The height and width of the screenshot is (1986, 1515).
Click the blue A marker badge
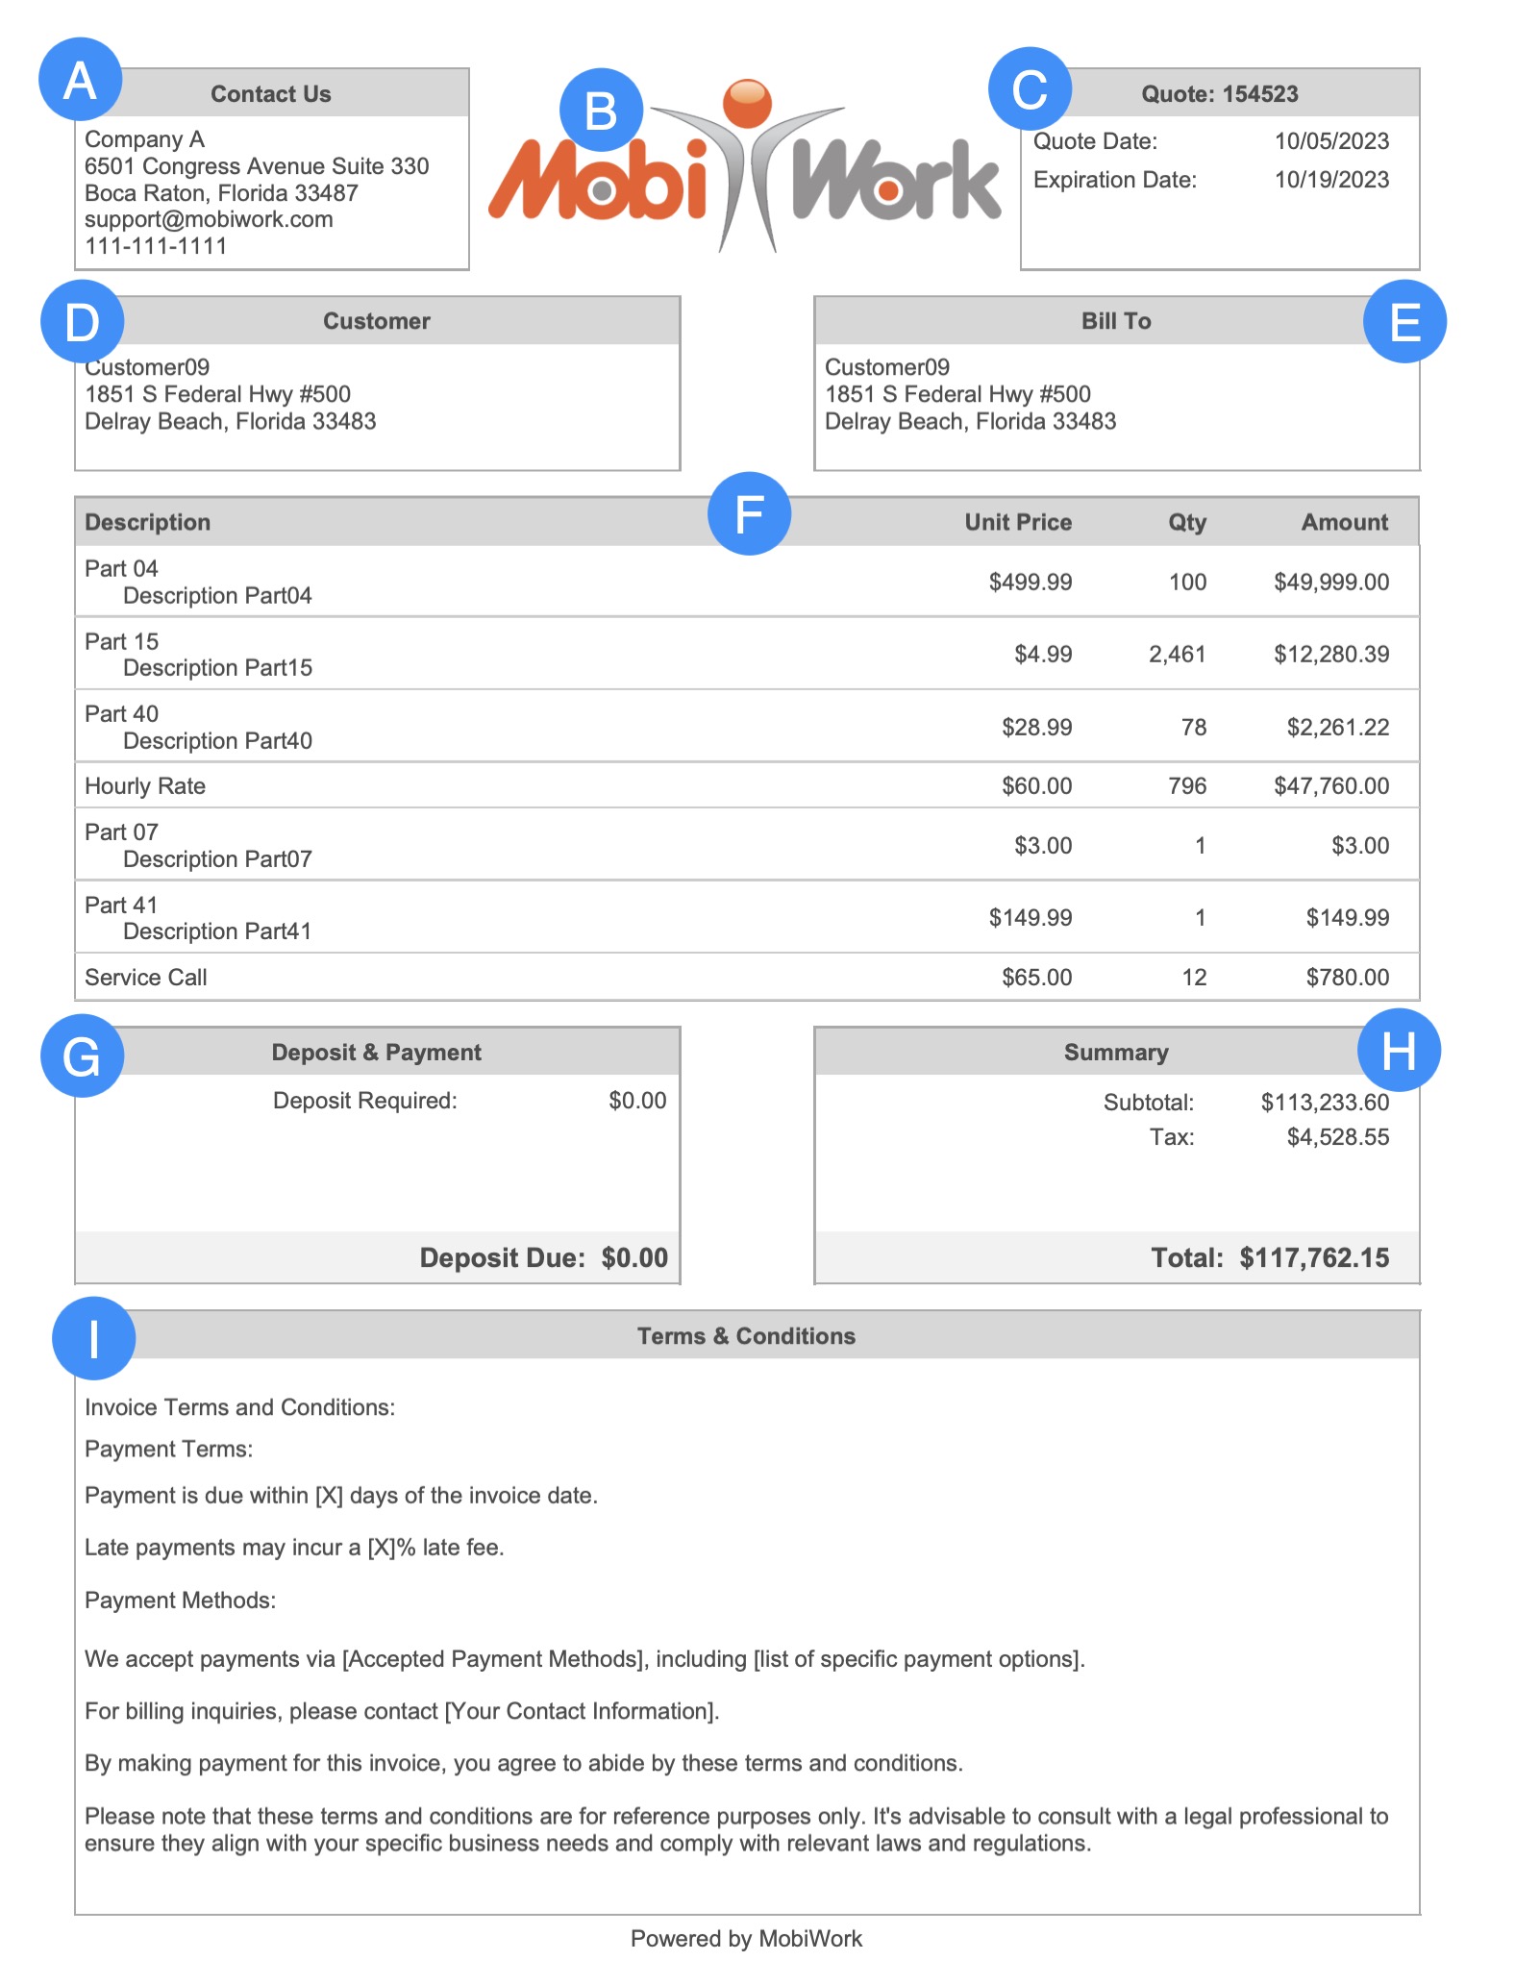[x=80, y=80]
